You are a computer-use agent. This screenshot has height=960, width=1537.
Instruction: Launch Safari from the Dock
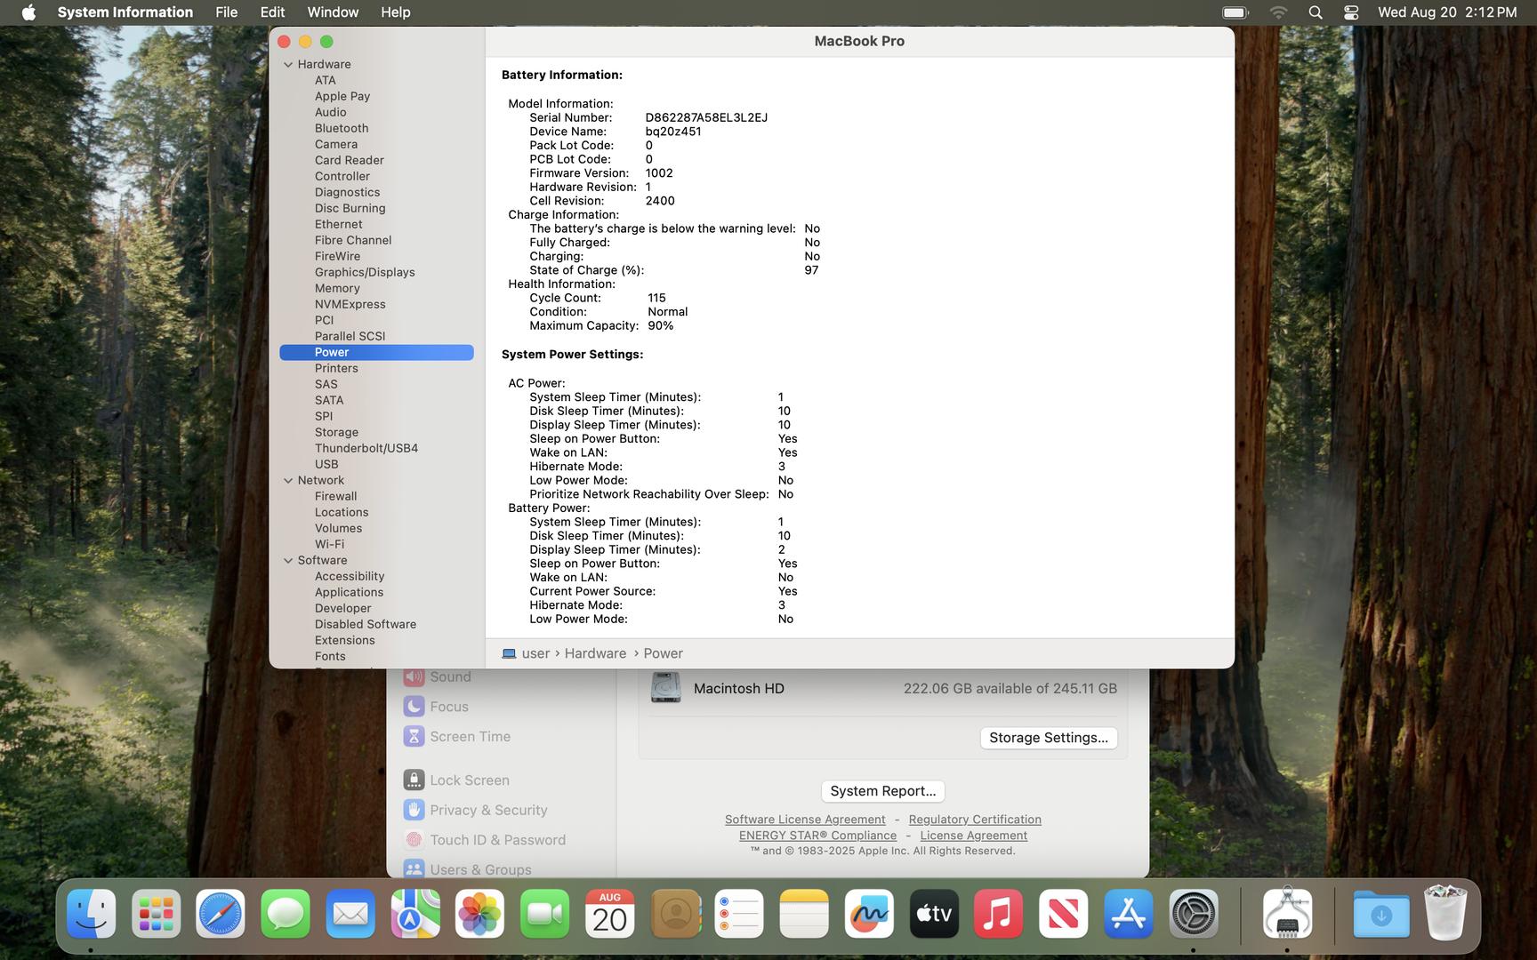coord(221,914)
